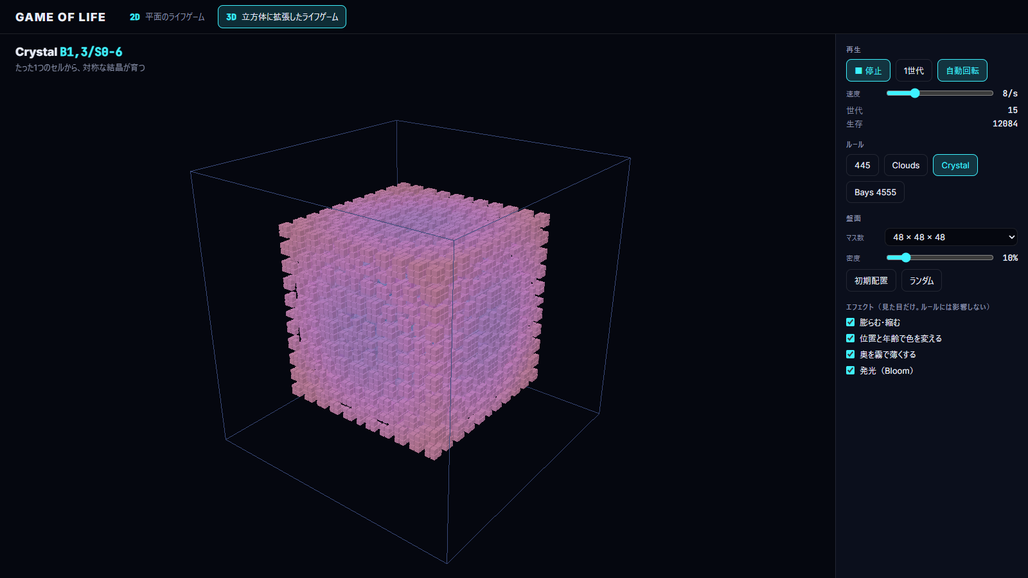Uncheck the 膨らむ・縮む effect checkbox
This screenshot has width=1028, height=578.
[851, 322]
